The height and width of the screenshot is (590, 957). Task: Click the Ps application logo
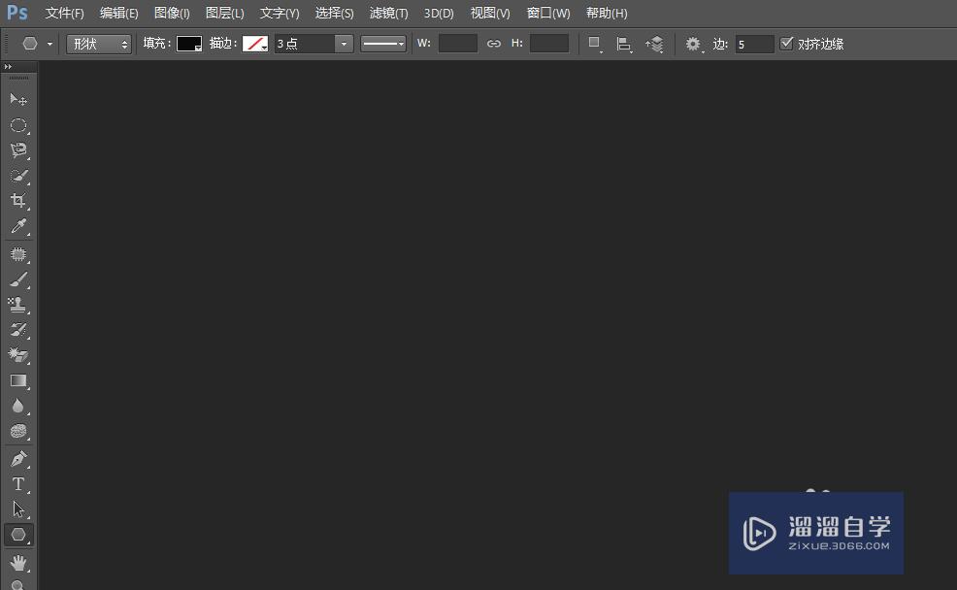tap(17, 13)
